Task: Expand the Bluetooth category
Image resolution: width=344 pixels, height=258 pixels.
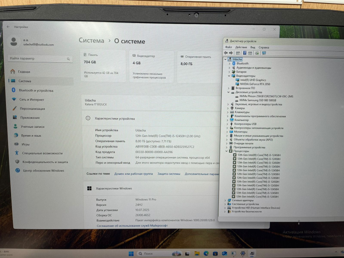Action: pyautogui.click(x=230, y=63)
